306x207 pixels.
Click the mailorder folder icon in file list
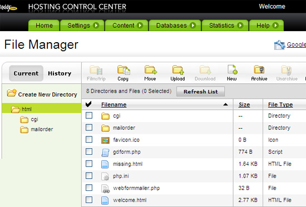click(x=105, y=128)
